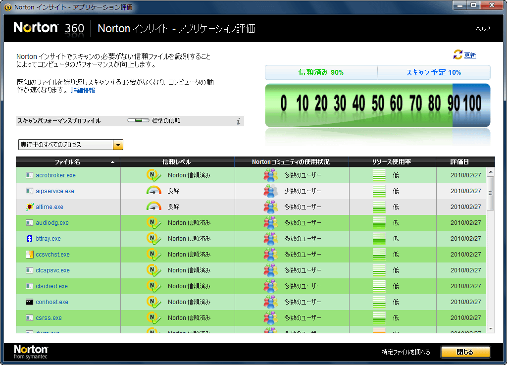Click ヘルプ in the header
This screenshot has width=507, height=365.
tap(483, 28)
